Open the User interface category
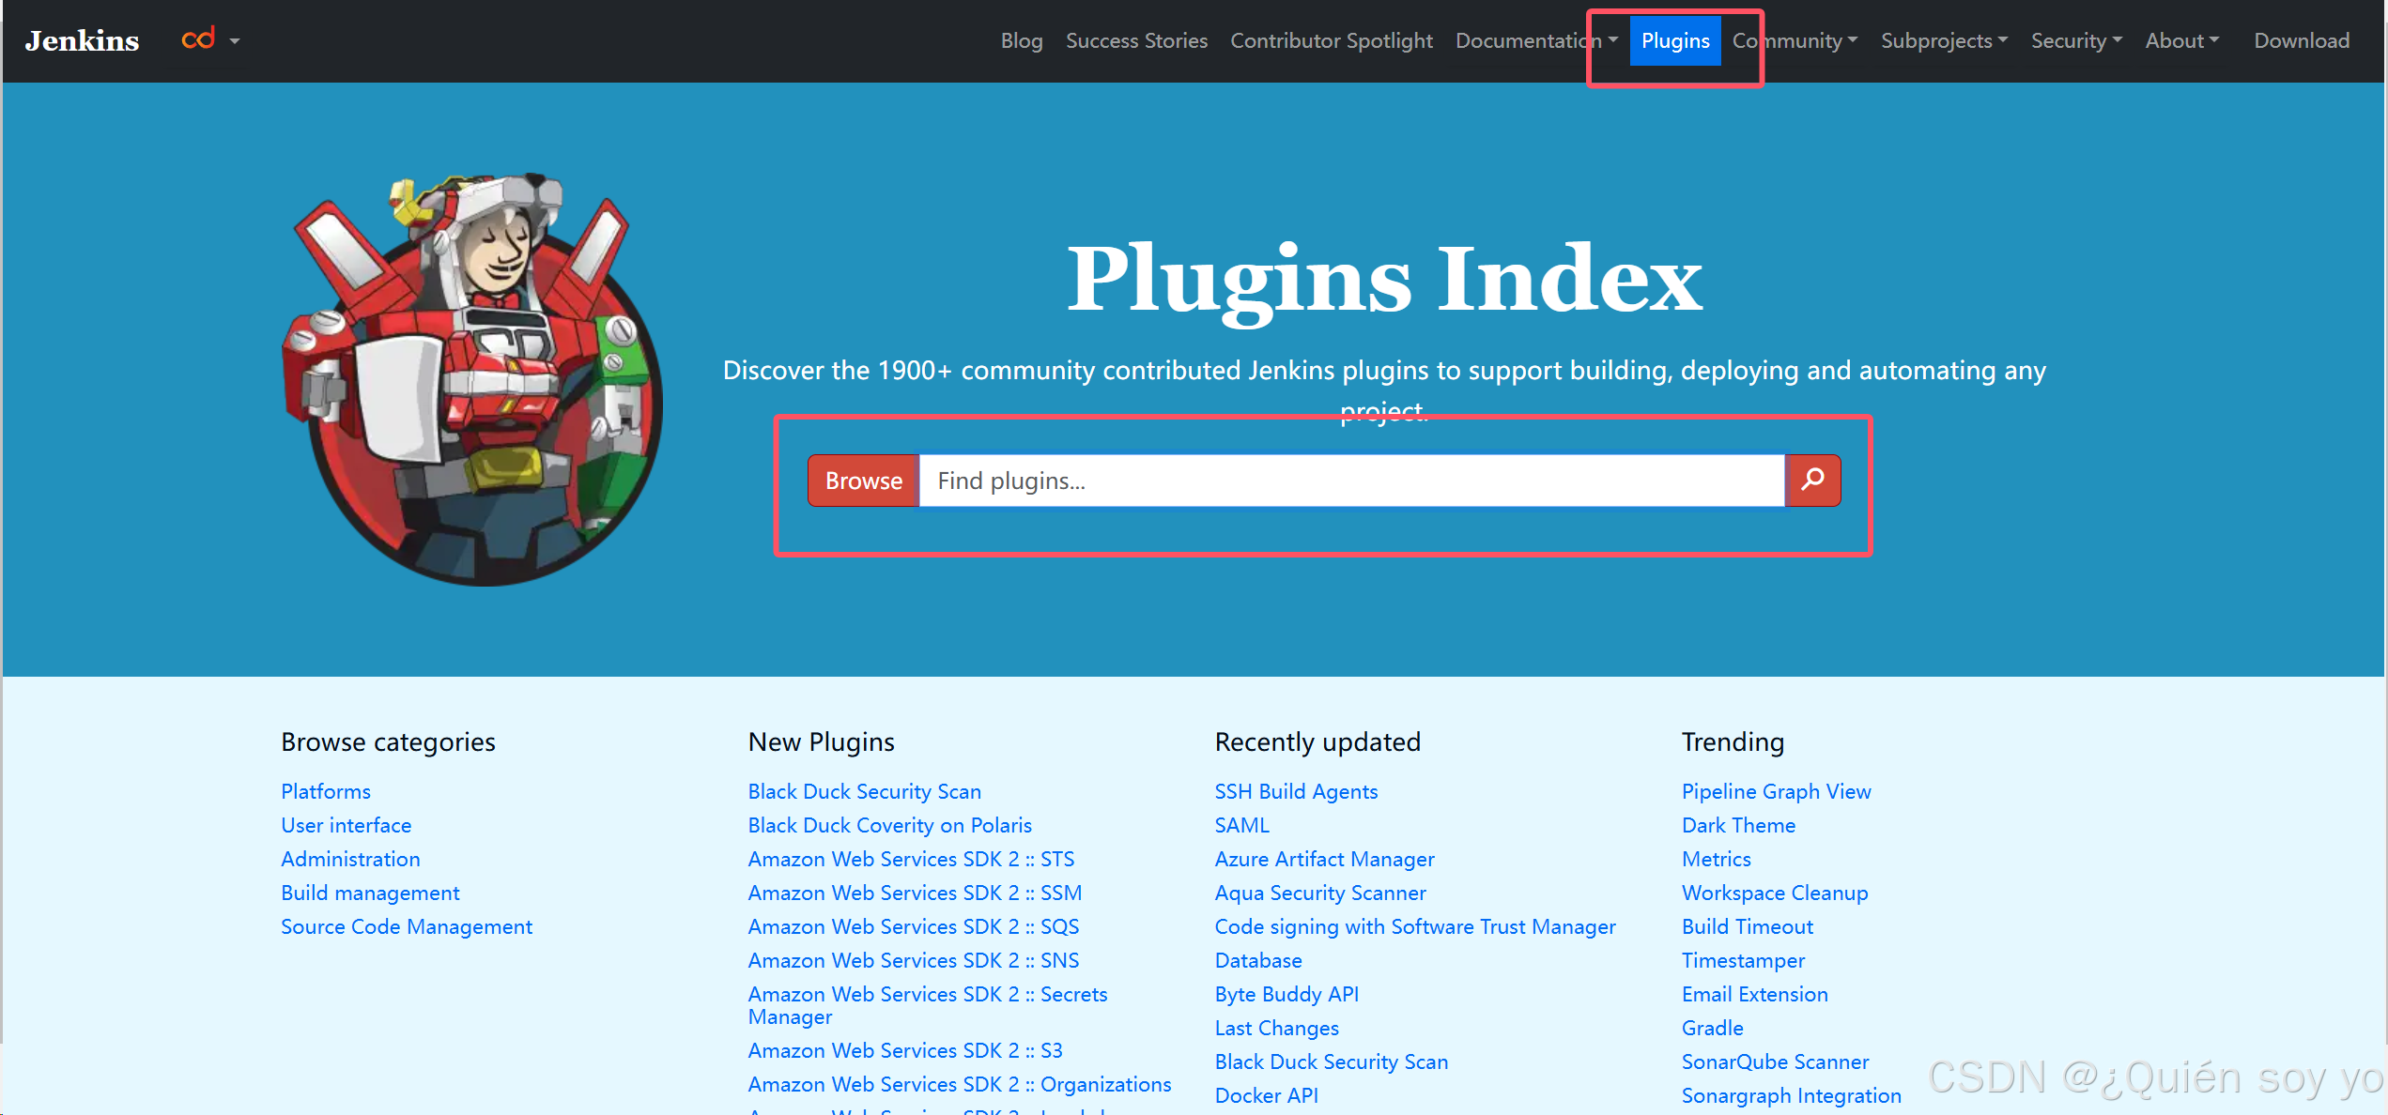Screen dimensions: 2388x1115 pos(346,825)
